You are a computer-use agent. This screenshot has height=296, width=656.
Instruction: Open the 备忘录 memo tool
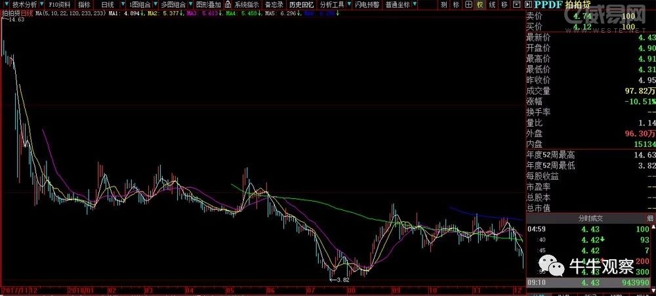tap(274, 4)
